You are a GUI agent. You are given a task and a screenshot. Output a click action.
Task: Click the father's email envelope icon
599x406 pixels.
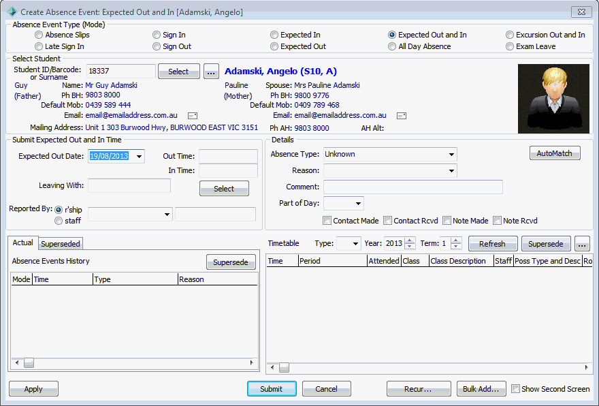click(x=193, y=115)
